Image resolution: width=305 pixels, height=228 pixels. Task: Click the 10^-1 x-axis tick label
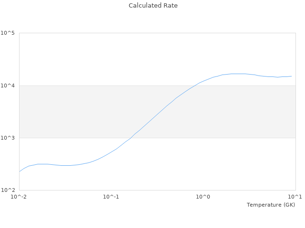coord(111,197)
